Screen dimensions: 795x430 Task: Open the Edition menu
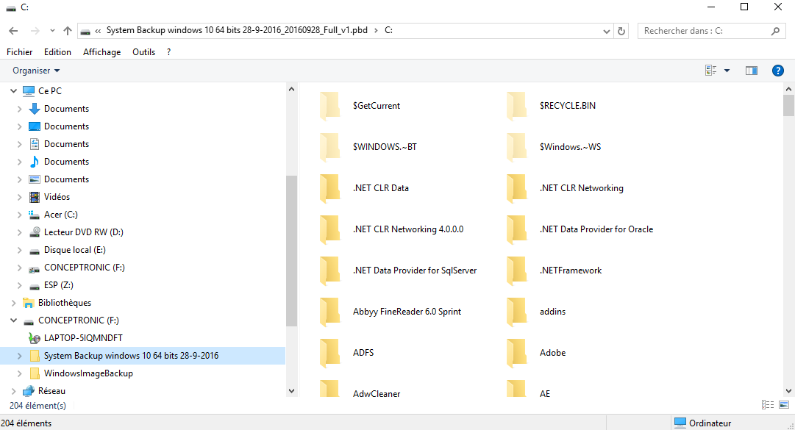(57, 52)
